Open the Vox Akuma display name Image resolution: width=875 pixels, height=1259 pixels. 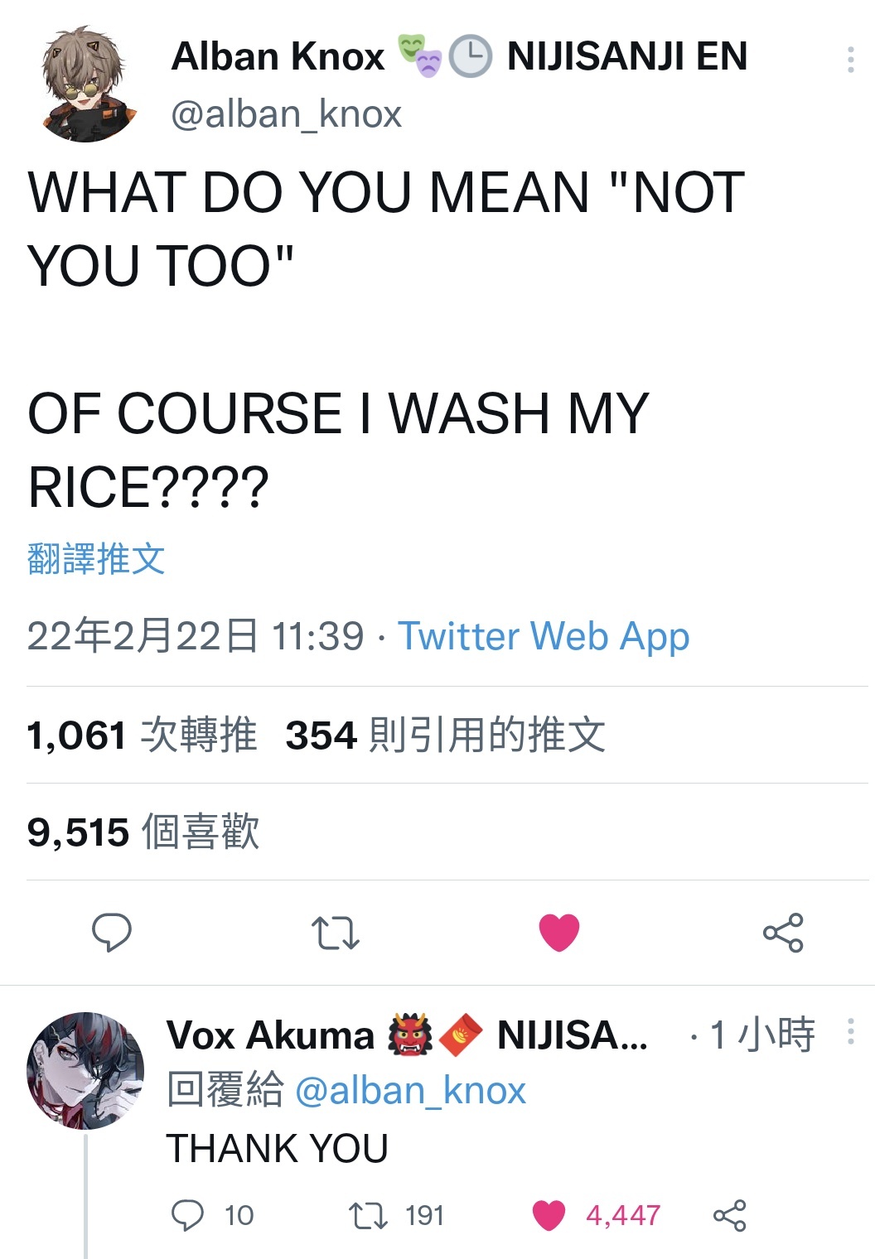coord(270,1035)
